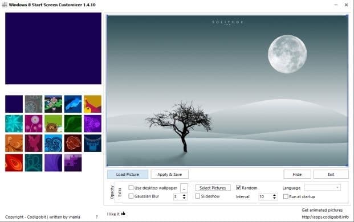Open help with the question mark
The height and width of the screenshot is (222, 354).
pos(97,217)
